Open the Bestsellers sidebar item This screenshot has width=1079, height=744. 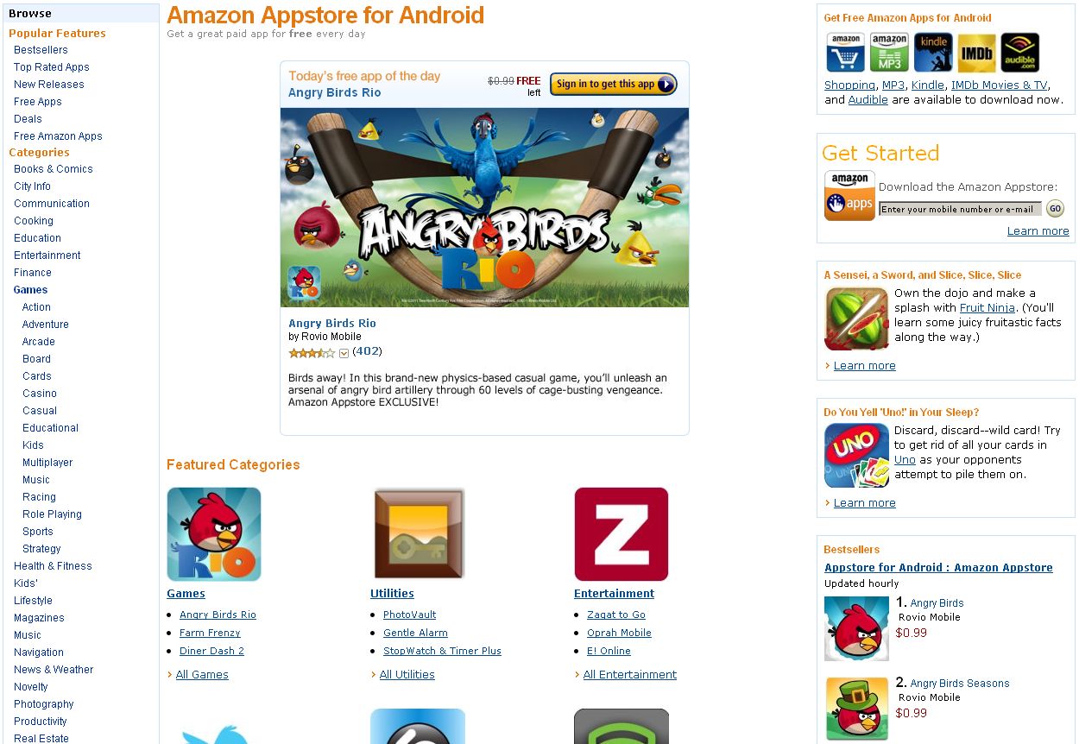(x=41, y=50)
